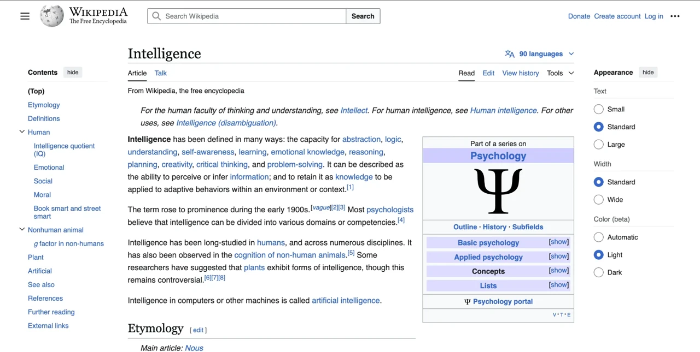Hide the Contents sidebar
The width and height of the screenshot is (700, 352).
[73, 73]
